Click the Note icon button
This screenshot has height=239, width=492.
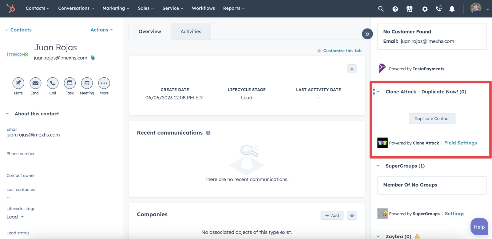(18, 83)
